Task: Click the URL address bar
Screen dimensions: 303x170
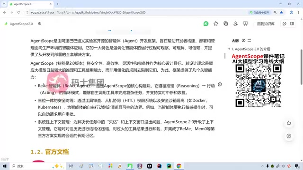Action: [x=135, y=13]
